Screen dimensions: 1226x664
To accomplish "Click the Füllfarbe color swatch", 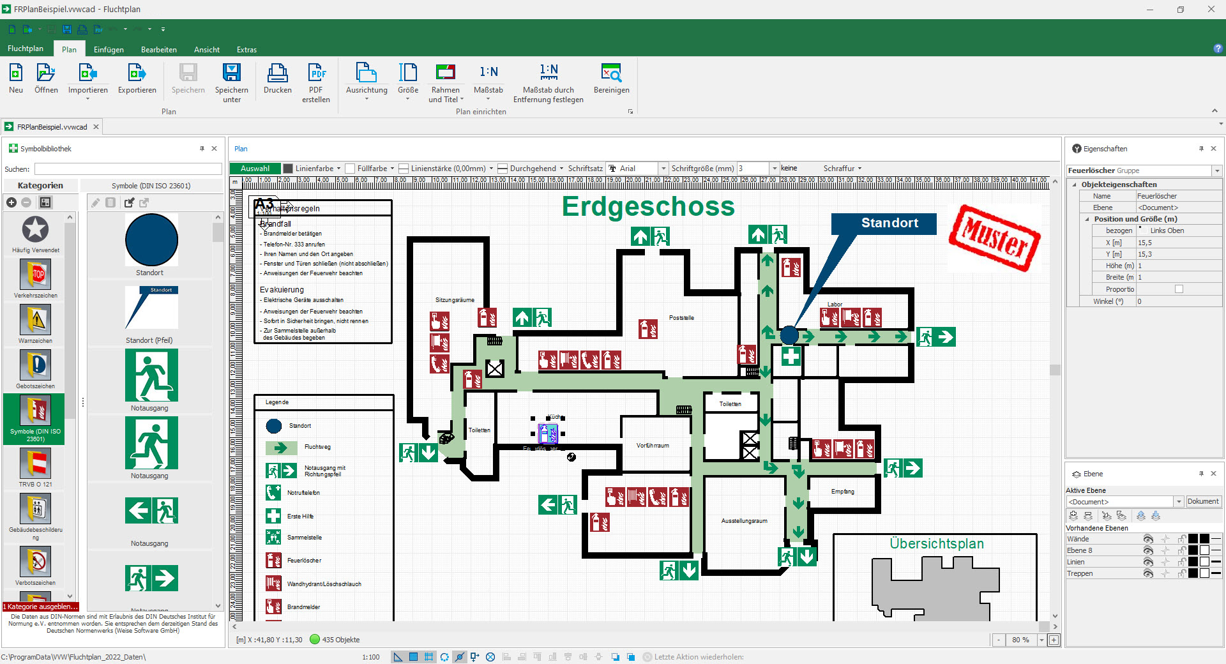I will click(x=350, y=169).
